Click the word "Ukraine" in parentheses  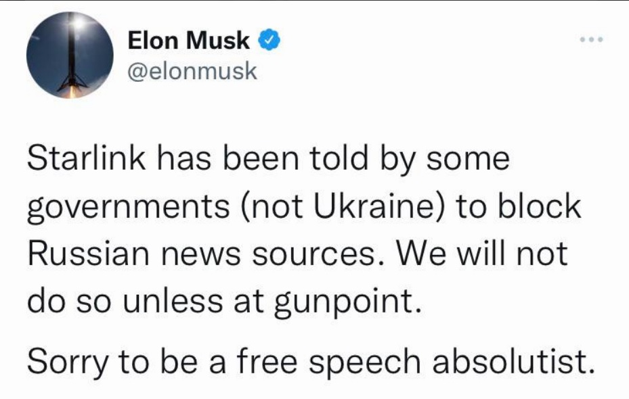373,206
